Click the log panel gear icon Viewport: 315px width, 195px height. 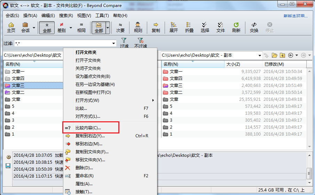click(8, 157)
